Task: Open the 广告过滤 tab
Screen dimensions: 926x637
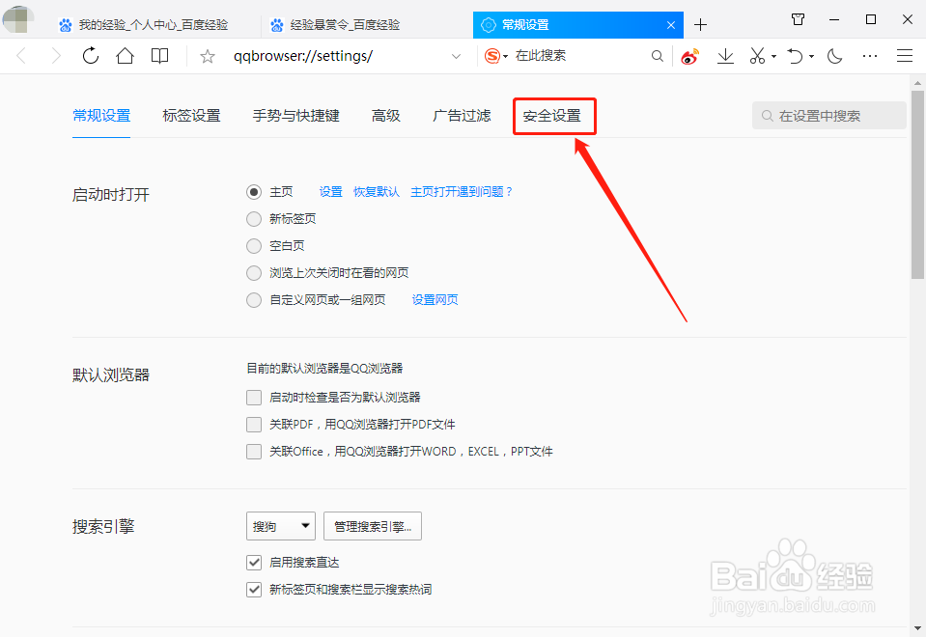Action: coord(462,116)
